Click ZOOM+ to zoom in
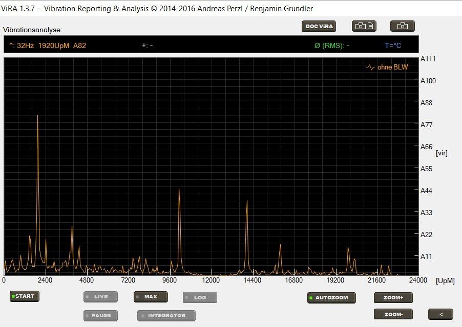462x327 pixels. [x=393, y=297]
